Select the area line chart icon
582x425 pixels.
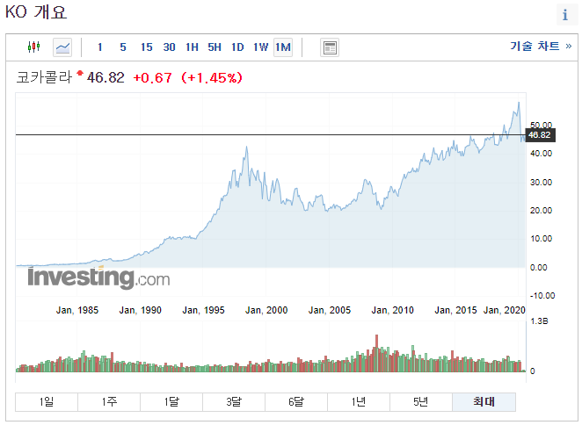[62, 47]
